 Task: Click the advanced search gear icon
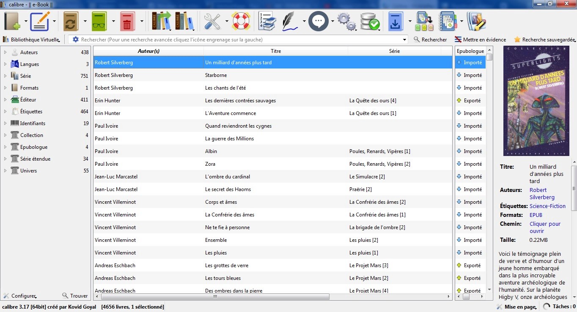[x=76, y=39]
